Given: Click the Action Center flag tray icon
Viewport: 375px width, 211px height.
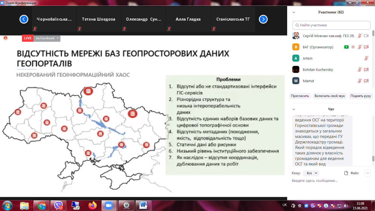Looking at the screenshot, I should click(x=333, y=206).
